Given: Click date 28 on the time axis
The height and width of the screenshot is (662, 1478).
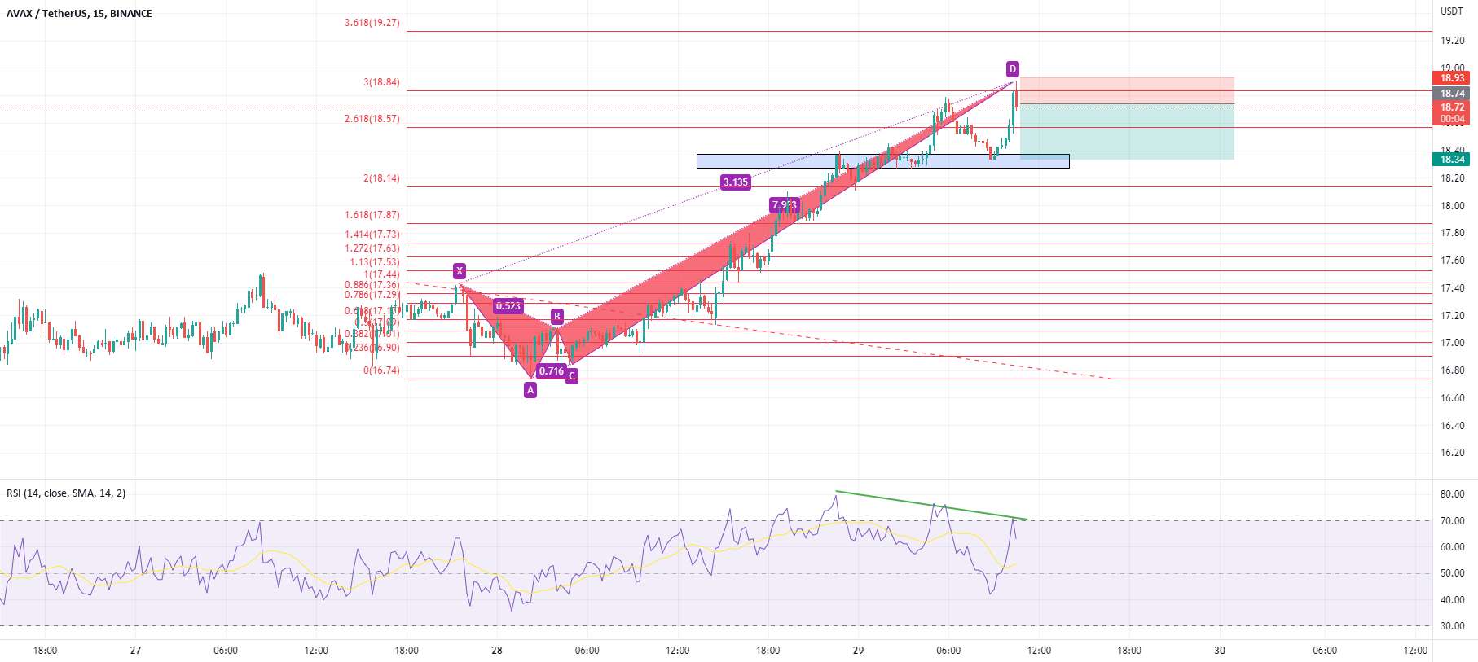Looking at the screenshot, I should click(497, 651).
